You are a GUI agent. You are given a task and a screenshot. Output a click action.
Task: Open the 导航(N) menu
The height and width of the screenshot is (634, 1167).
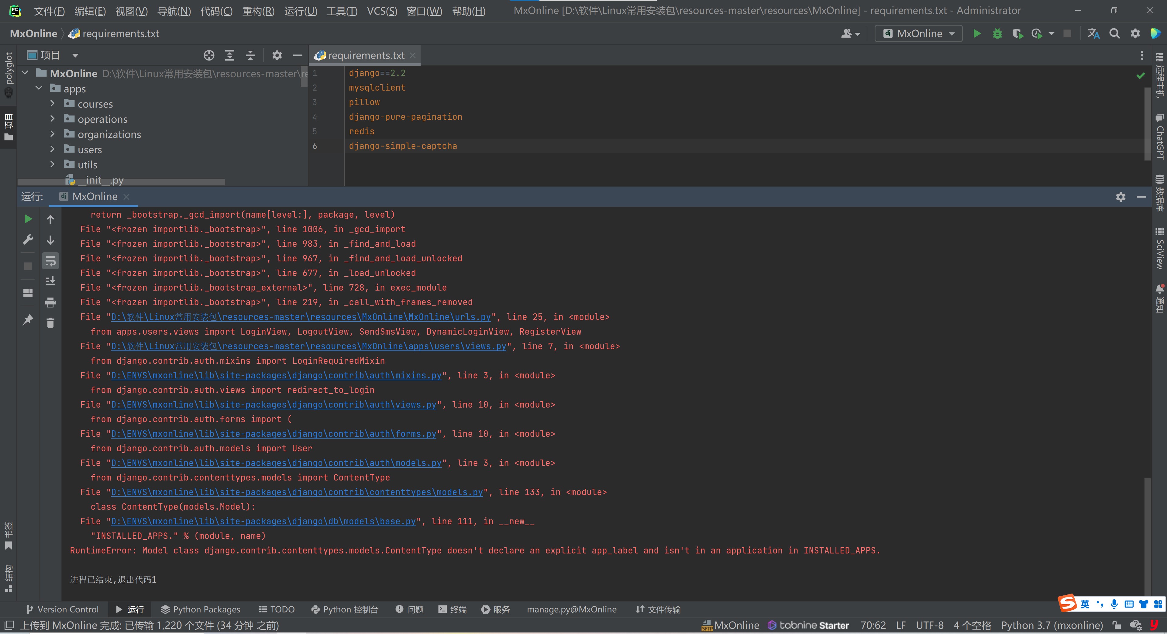tap(174, 11)
